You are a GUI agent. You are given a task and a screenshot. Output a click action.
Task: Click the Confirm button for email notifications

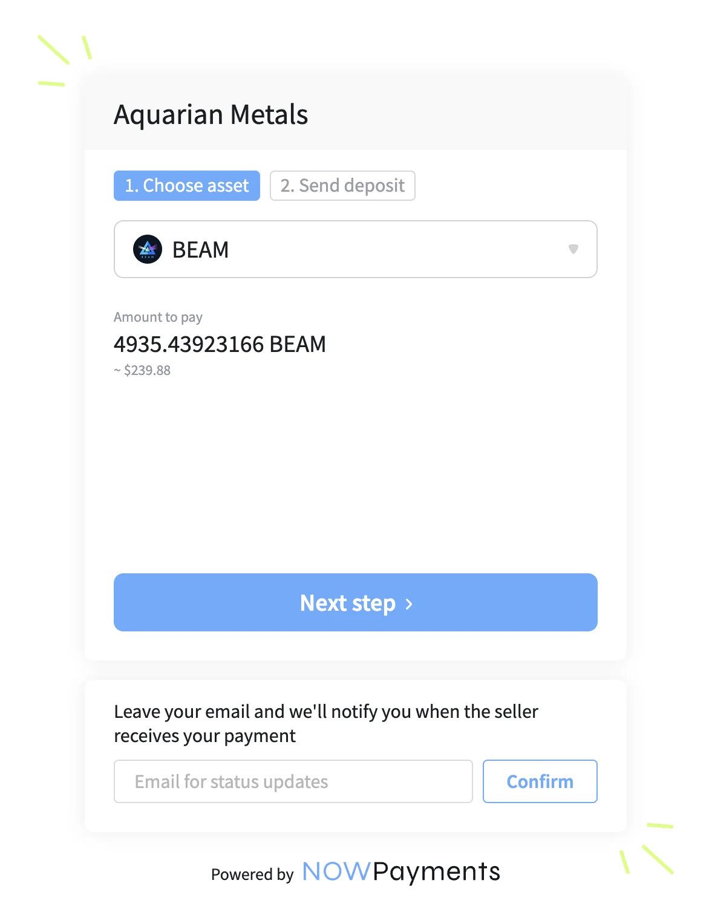click(x=539, y=781)
